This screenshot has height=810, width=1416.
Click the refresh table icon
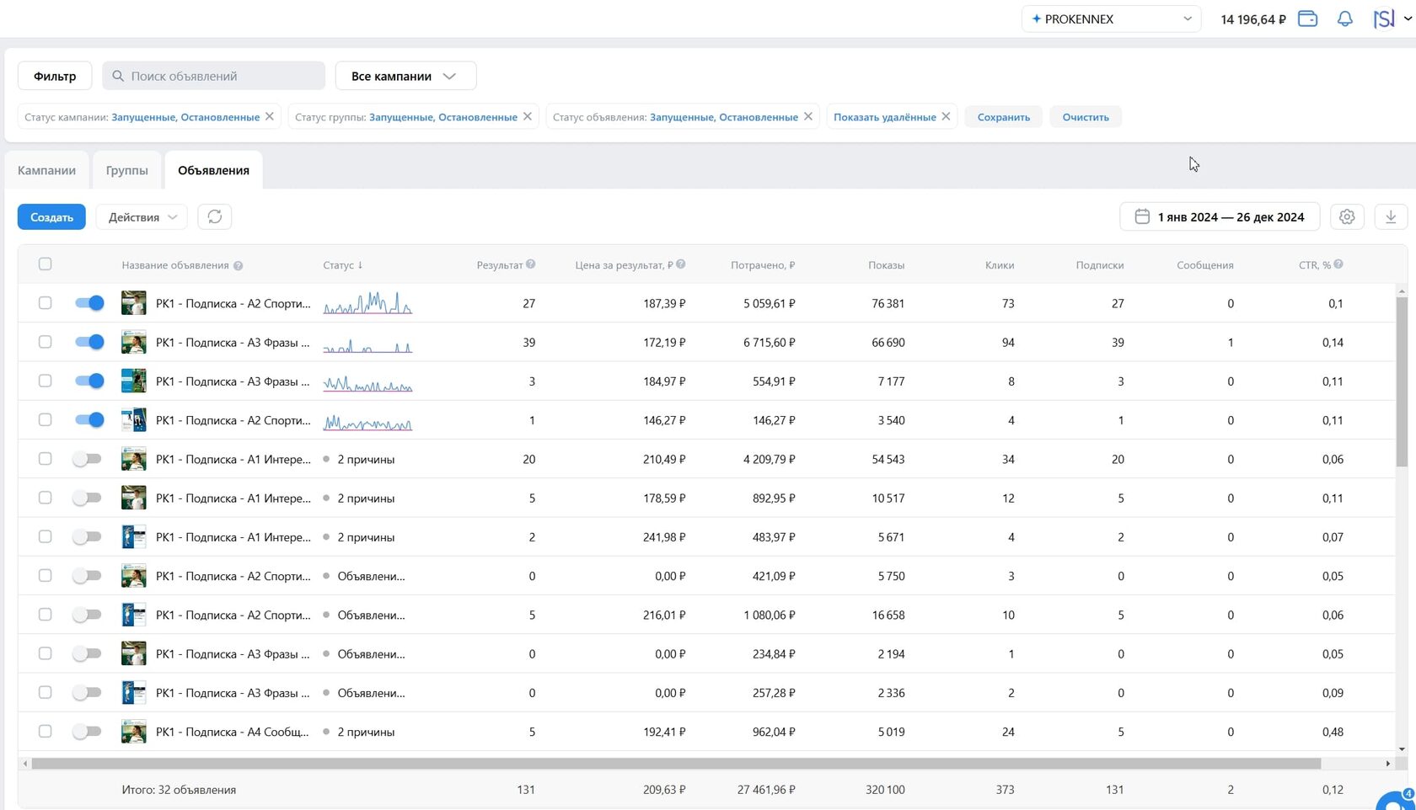coord(215,217)
